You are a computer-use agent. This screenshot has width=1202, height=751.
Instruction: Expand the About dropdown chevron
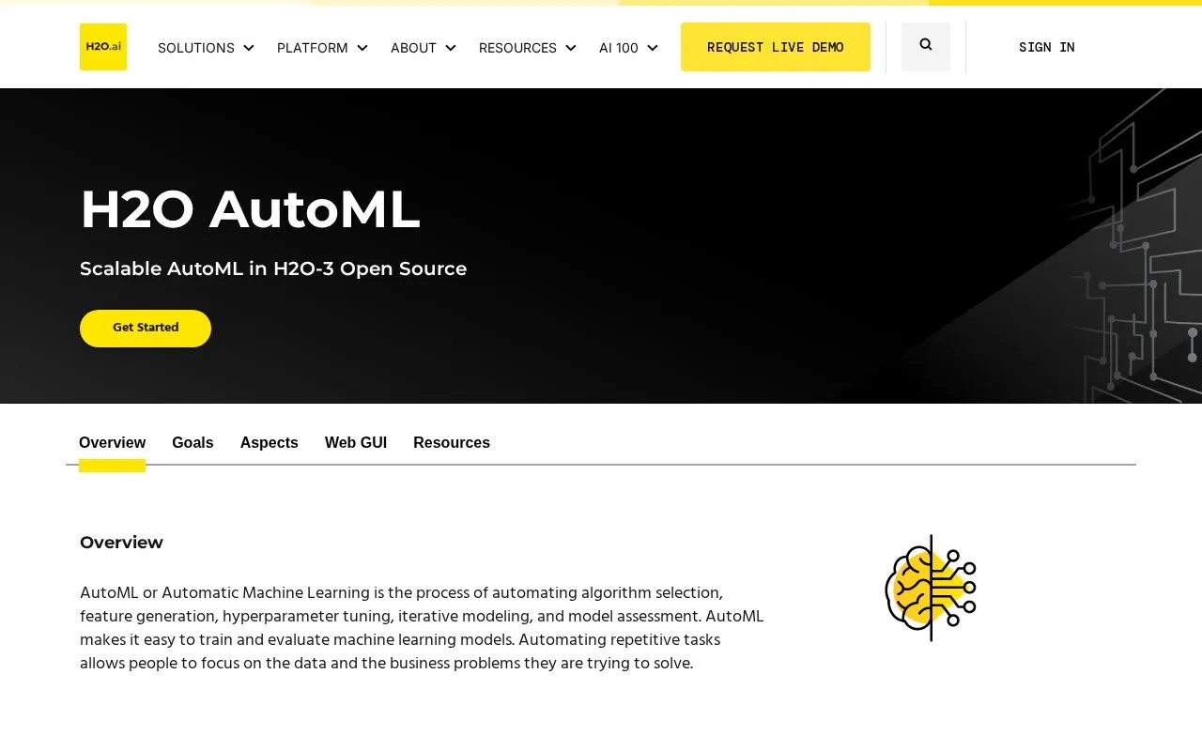(x=451, y=48)
